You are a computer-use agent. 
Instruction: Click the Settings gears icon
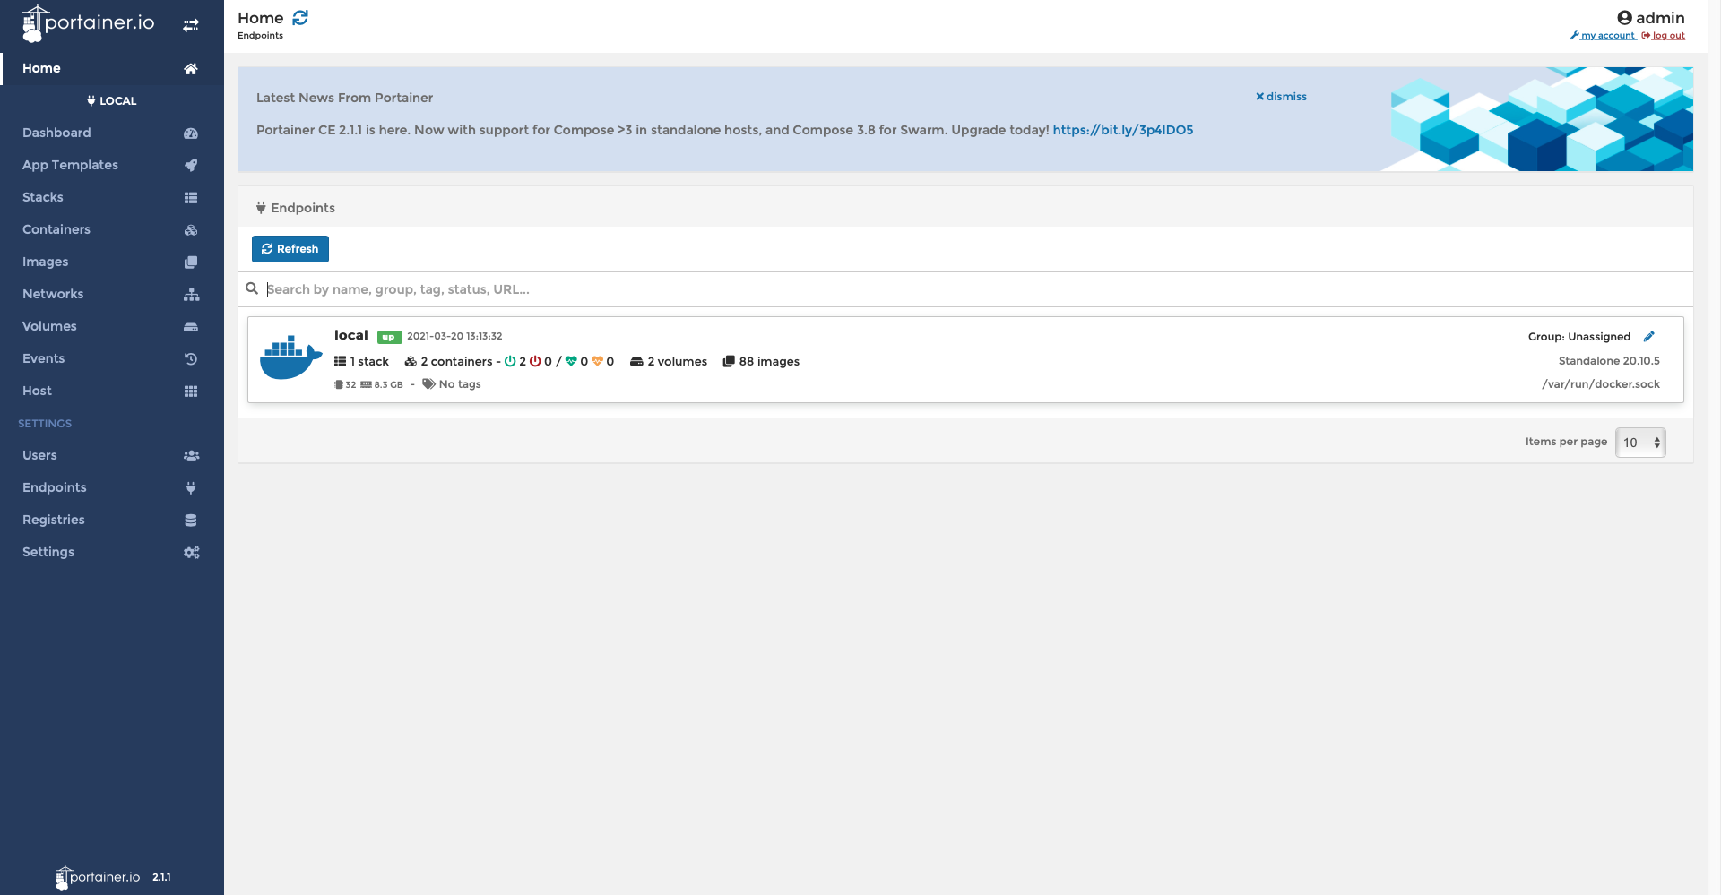tap(191, 553)
